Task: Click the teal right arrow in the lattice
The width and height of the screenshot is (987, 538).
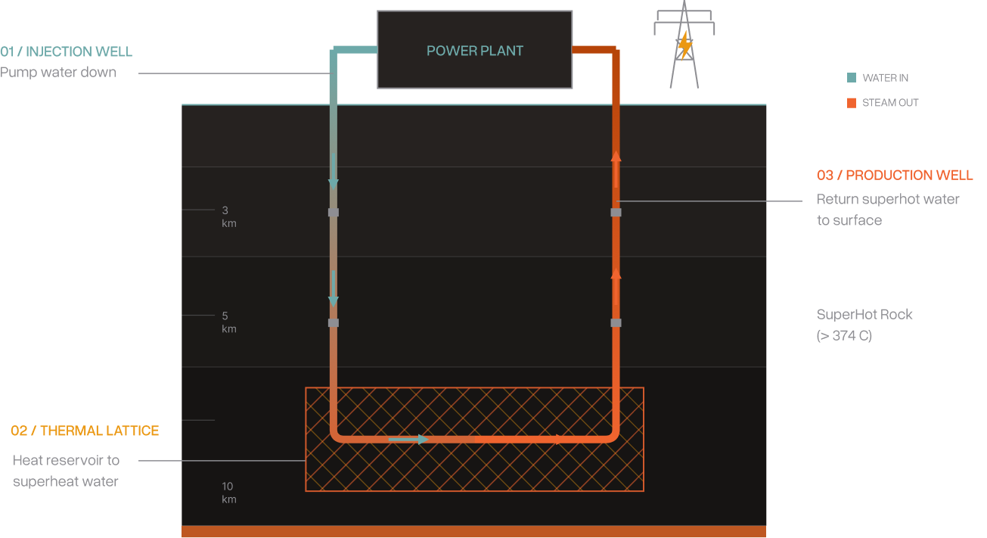Action: pos(408,440)
